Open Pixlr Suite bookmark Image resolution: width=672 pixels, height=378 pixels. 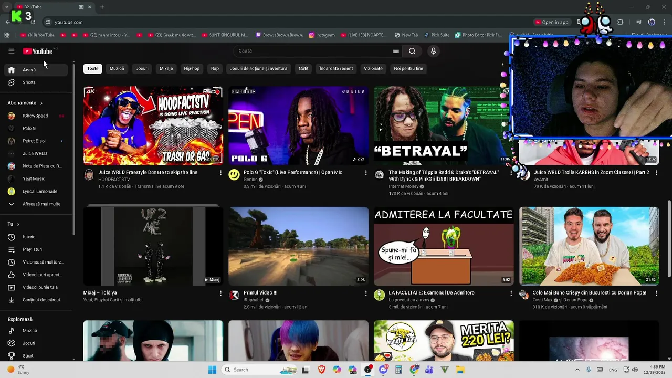[437, 35]
